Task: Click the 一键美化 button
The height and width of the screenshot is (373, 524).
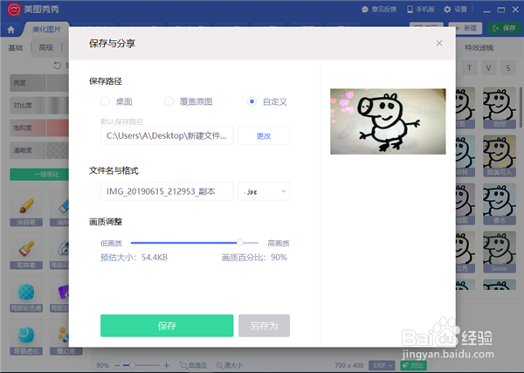Action: [x=39, y=174]
